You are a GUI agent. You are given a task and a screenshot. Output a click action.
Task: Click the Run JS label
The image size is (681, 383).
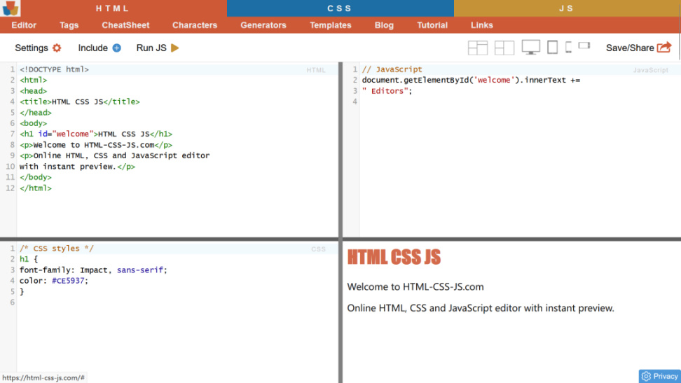coord(151,48)
